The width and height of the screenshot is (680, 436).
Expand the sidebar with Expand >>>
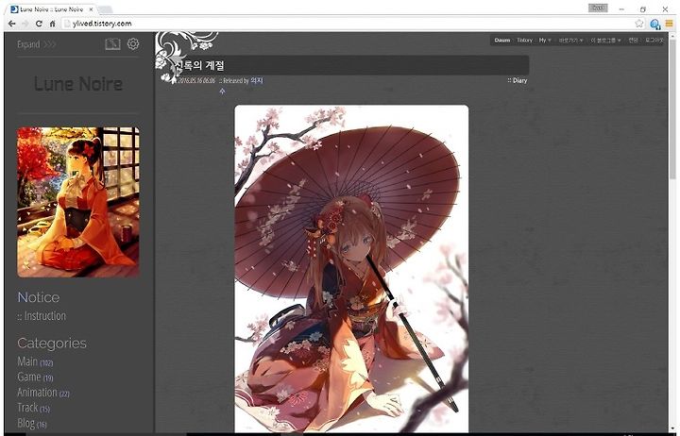tap(37, 44)
